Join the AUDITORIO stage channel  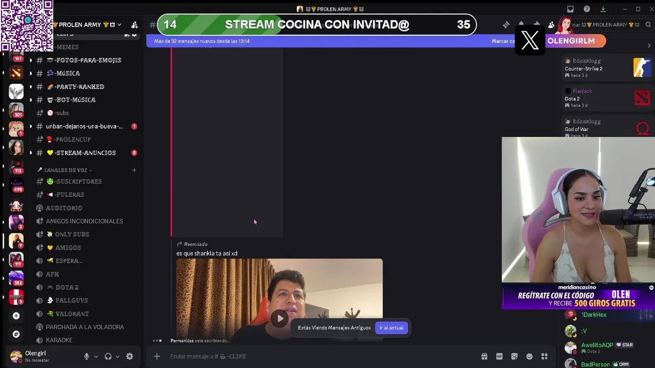click(x=83, y=208)
